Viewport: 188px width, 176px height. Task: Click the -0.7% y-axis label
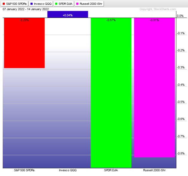(x=181, y=136)
